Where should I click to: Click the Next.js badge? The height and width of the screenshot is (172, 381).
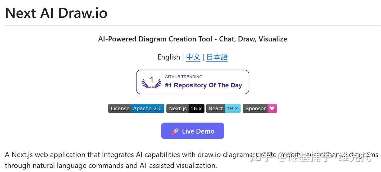pos(185,108)
